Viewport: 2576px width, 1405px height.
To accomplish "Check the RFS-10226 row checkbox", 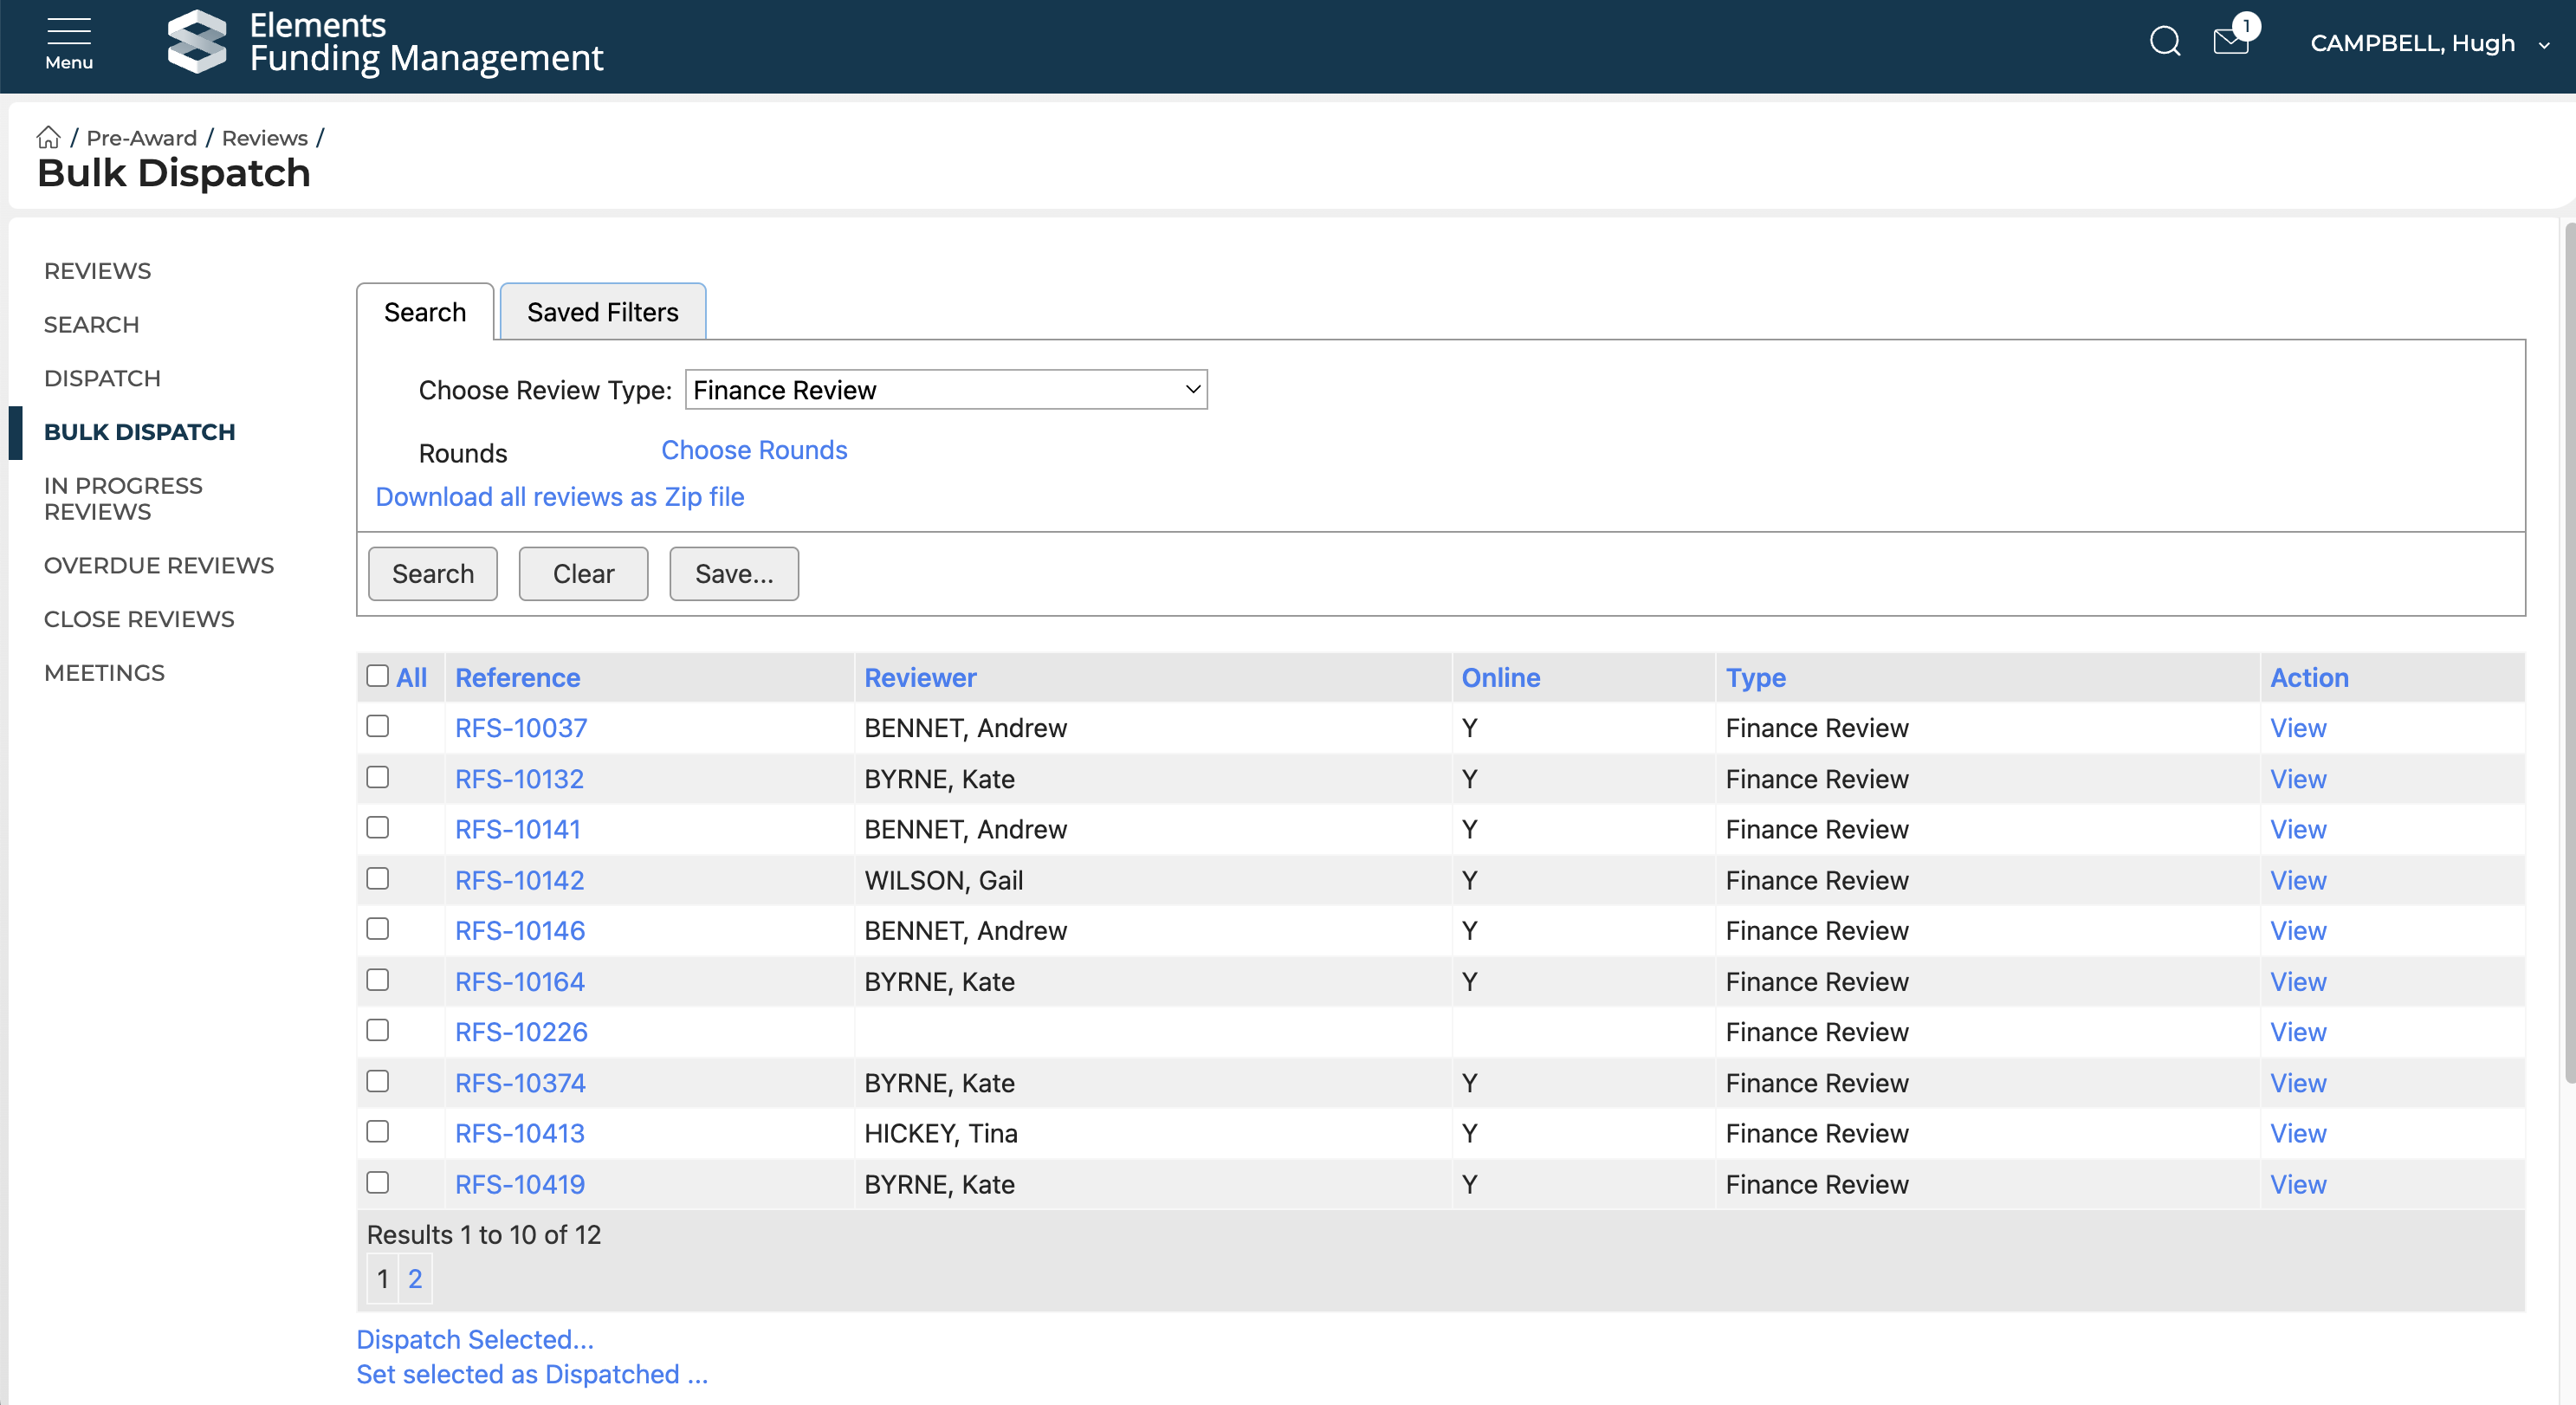I will click(377, 1030).
